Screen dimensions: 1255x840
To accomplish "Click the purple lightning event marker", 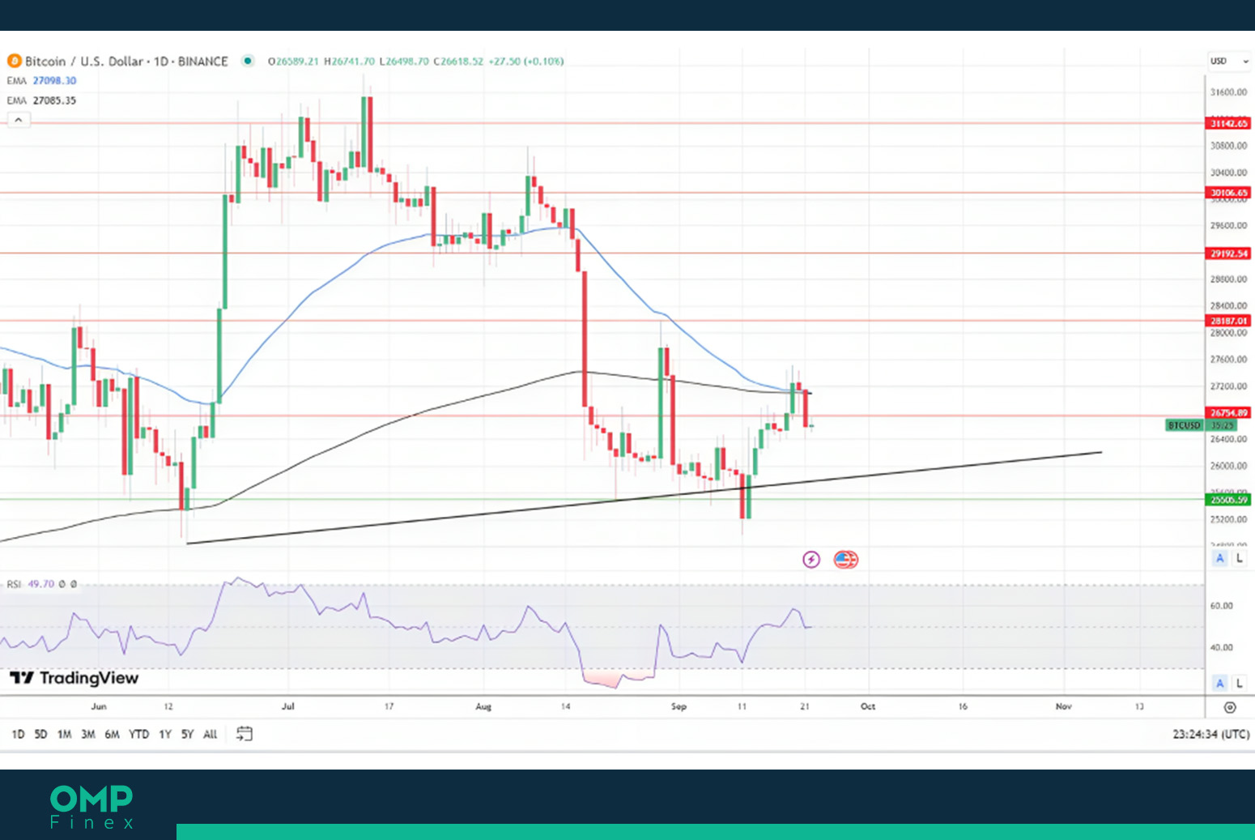I will (x=811, y=560).
